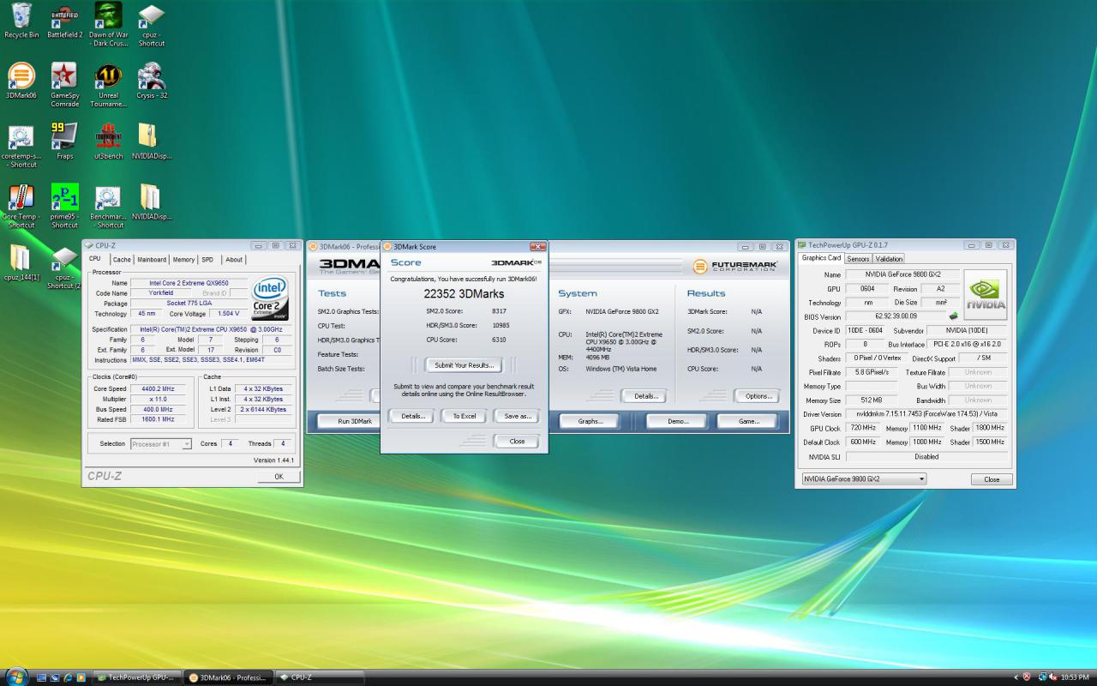1097x686 pixels.
Task: Click the GPU Clock 720 MHz field
Action: click(x=863, y=428)
